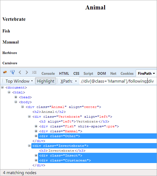Collapse the html node
This screenshot has width=157, height=176.
pyautogui.click(x=9, y=92)
